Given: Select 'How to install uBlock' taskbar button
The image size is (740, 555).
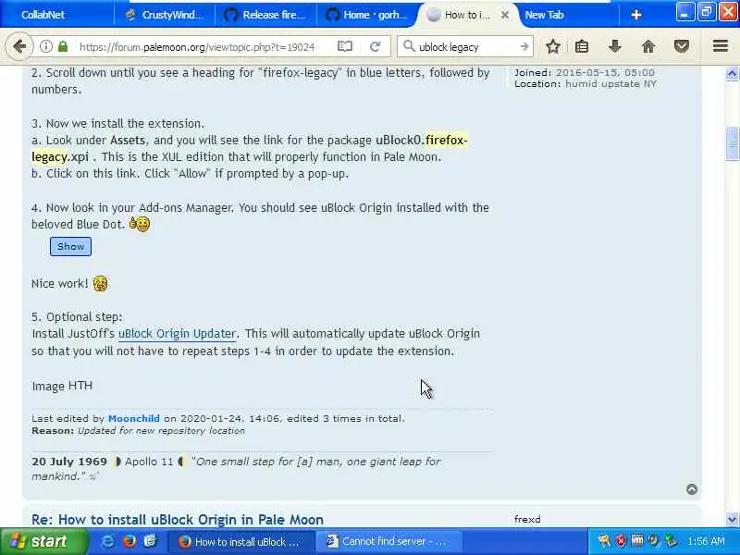Looking at the screenshot, I should 240,541.
